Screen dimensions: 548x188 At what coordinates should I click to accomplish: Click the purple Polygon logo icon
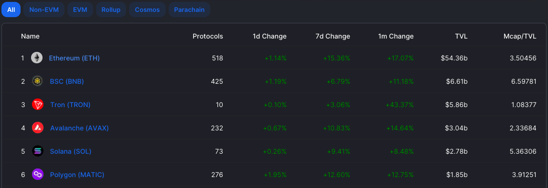[37, 174]
